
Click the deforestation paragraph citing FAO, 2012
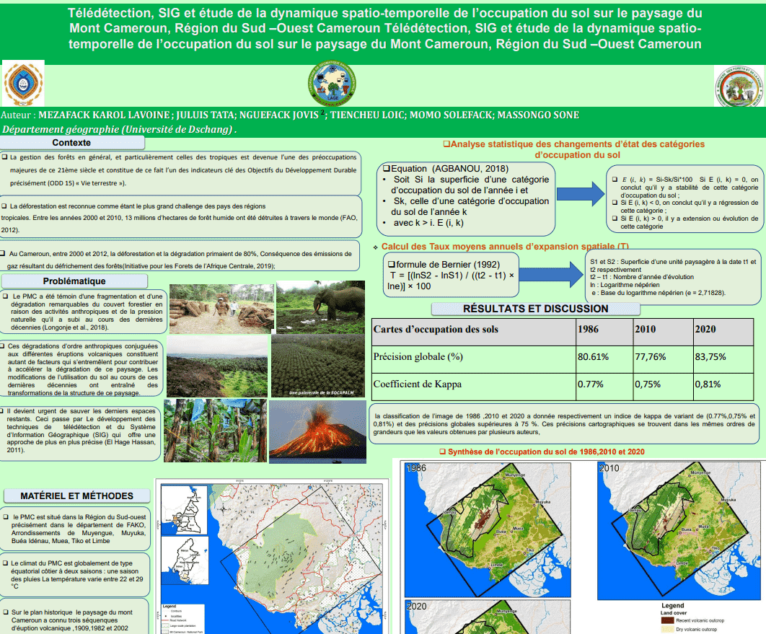(180, 217)
